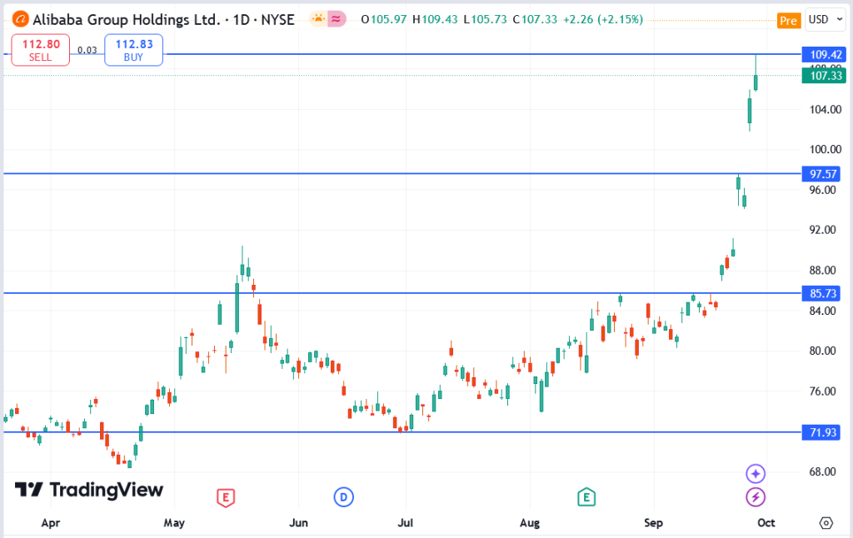Click the open value O105.97

(x=384, y=20)
